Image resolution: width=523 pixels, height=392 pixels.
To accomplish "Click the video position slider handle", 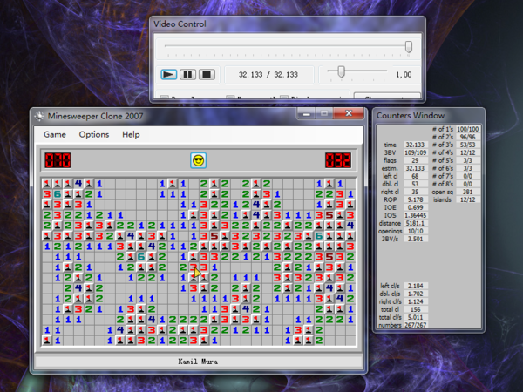I will 408,46.
